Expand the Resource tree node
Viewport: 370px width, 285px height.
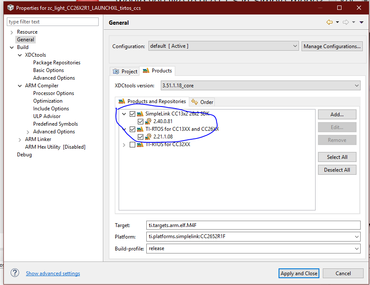11,32
